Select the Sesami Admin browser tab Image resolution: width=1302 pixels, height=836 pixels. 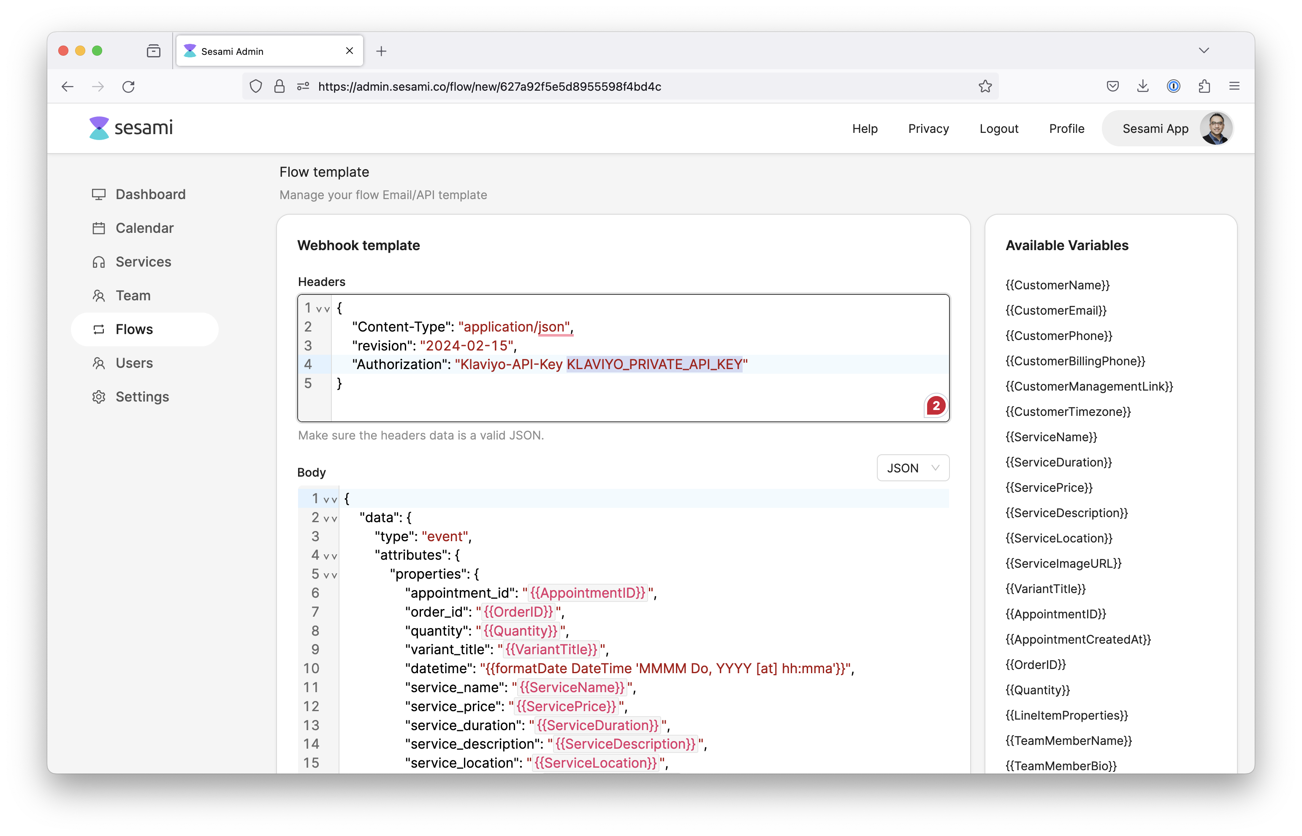click(x=270, y=51)
